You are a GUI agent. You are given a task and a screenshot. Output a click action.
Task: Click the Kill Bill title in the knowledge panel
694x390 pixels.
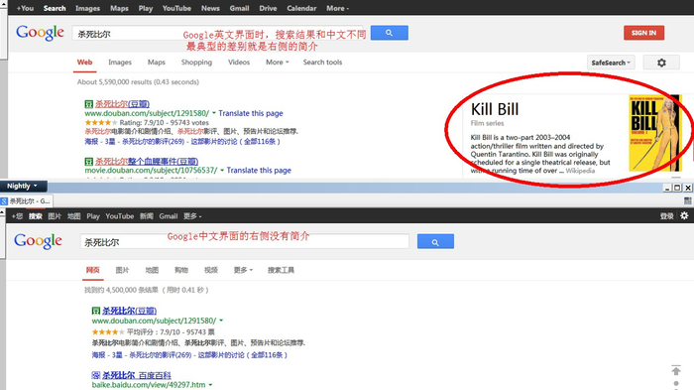495,109
